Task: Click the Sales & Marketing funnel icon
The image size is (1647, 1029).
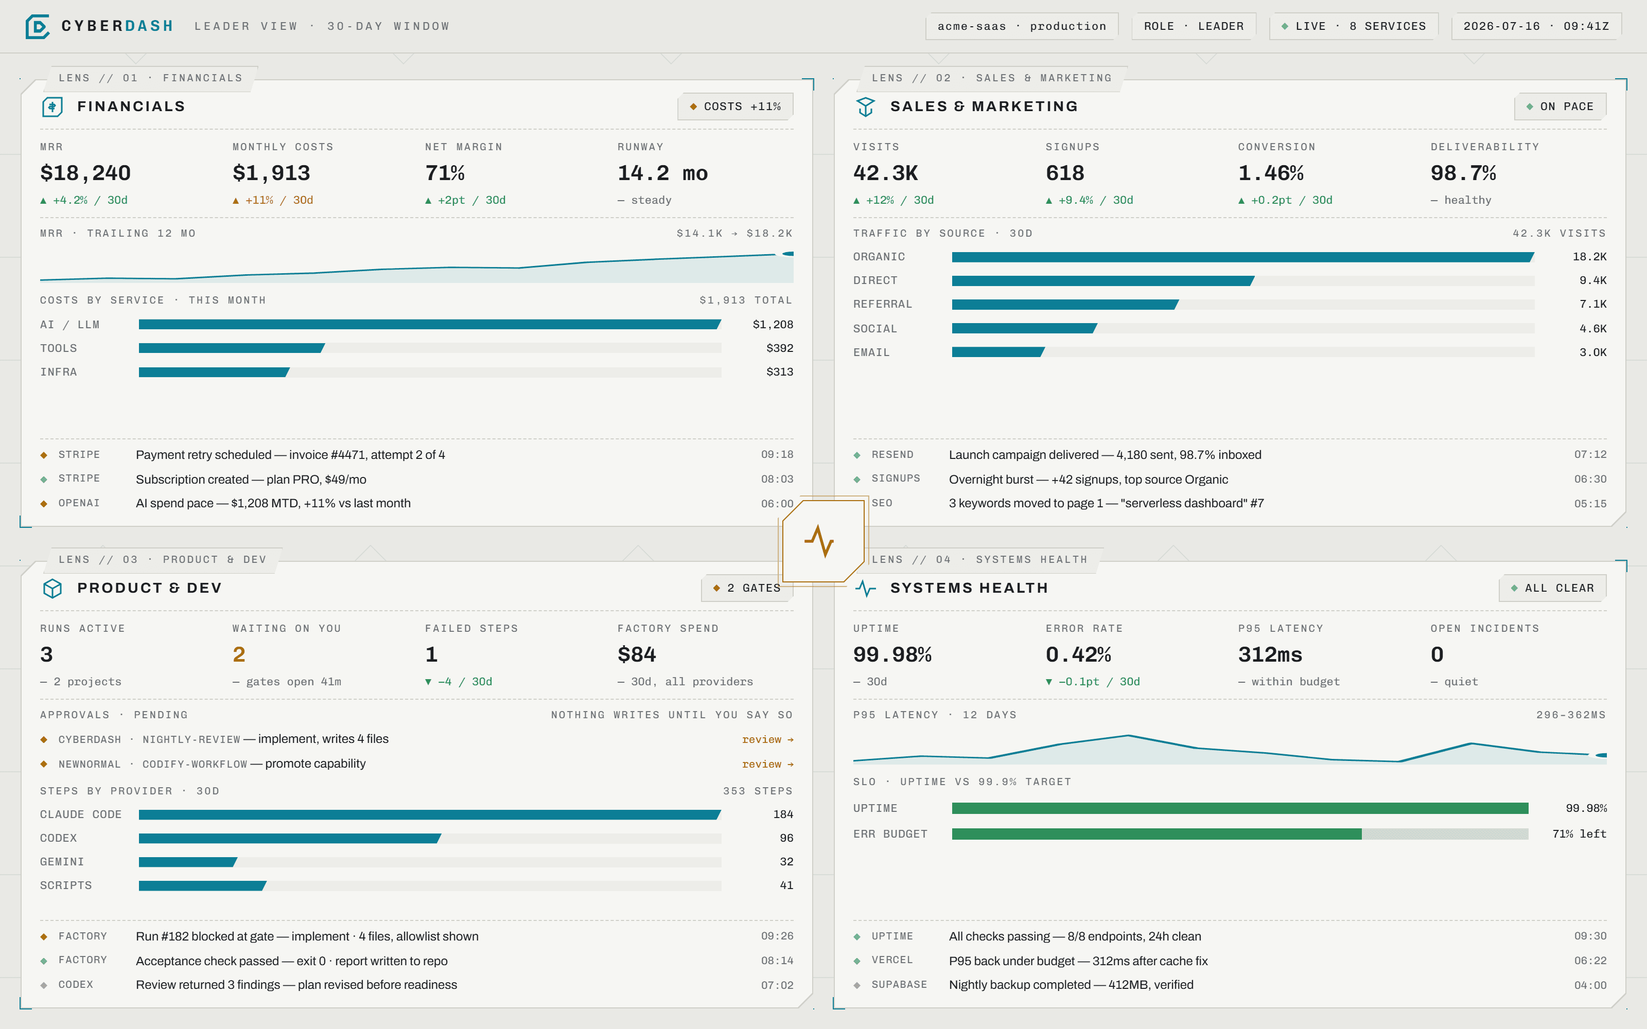Action: [x=865, y=107]
